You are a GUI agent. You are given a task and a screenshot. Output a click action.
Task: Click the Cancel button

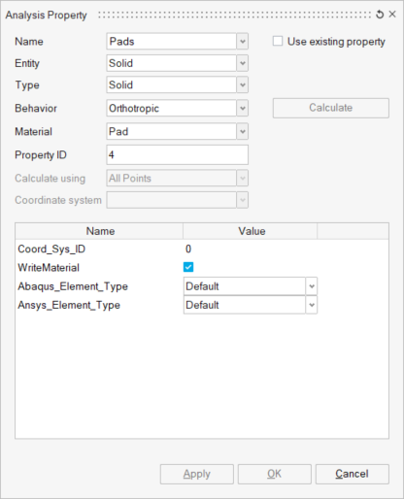pos(353,474)
